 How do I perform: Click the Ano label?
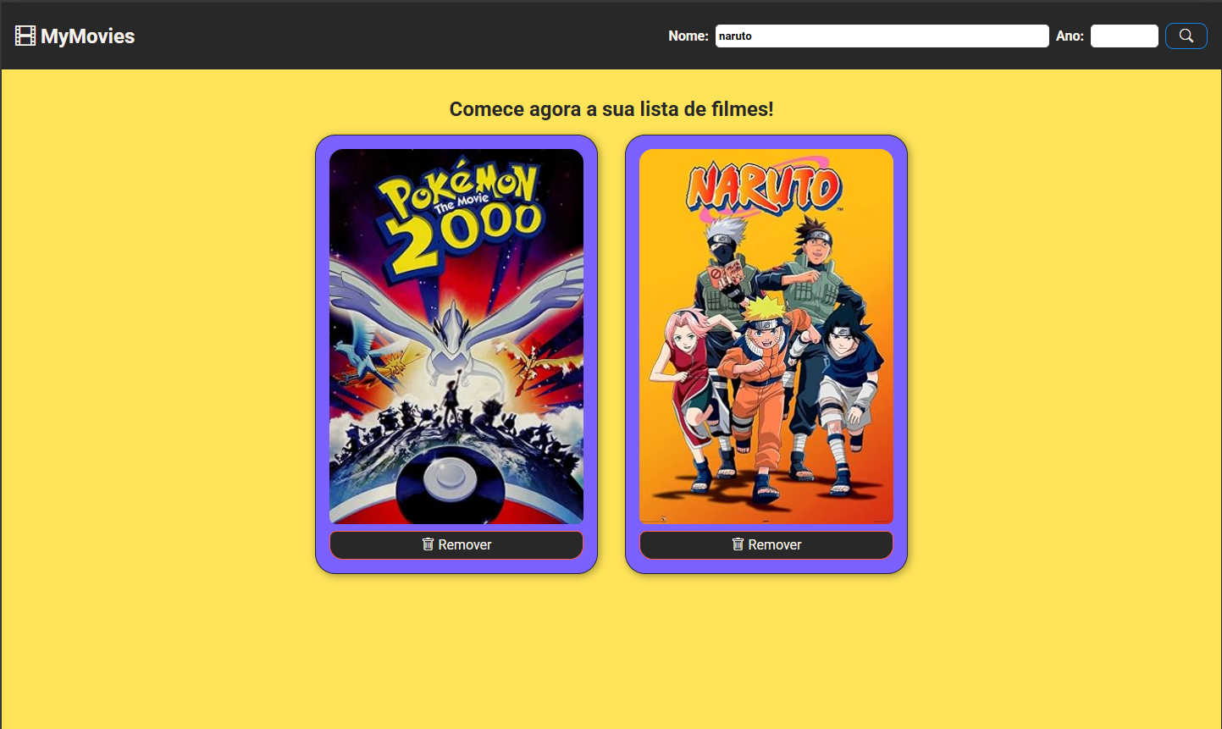pyautogui.click(x=1069, y=36)
